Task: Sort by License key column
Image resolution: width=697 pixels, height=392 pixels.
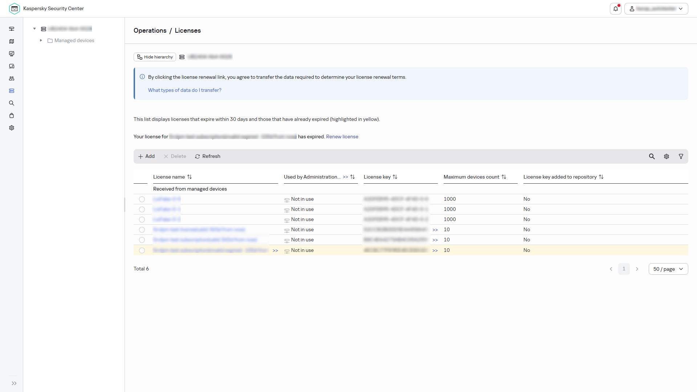Action: click(395, 177)
